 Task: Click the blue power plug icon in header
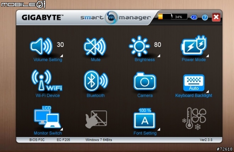coord(194,17)
